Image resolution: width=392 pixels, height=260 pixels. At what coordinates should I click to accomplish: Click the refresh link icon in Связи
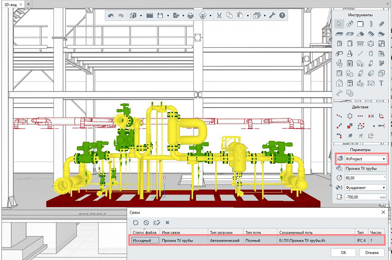click(135, 222)
